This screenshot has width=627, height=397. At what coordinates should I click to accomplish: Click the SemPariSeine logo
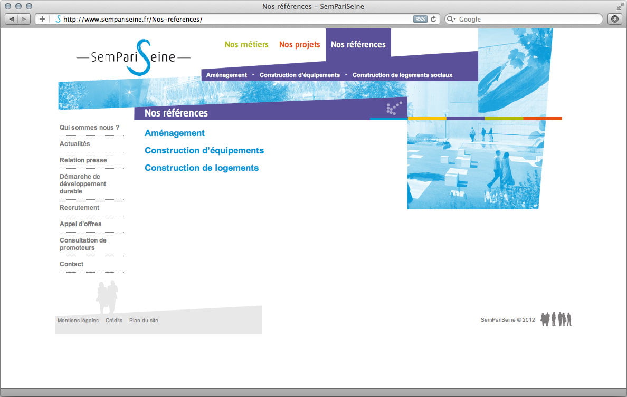pos(133,57)
